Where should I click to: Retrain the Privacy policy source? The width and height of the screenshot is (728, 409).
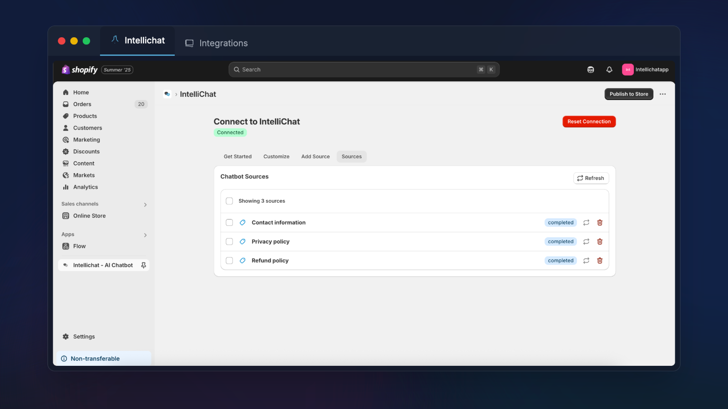point(586,242)
